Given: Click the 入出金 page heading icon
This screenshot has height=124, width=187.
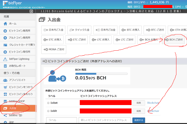Looking at the screenshot, I should click(42, 20).
